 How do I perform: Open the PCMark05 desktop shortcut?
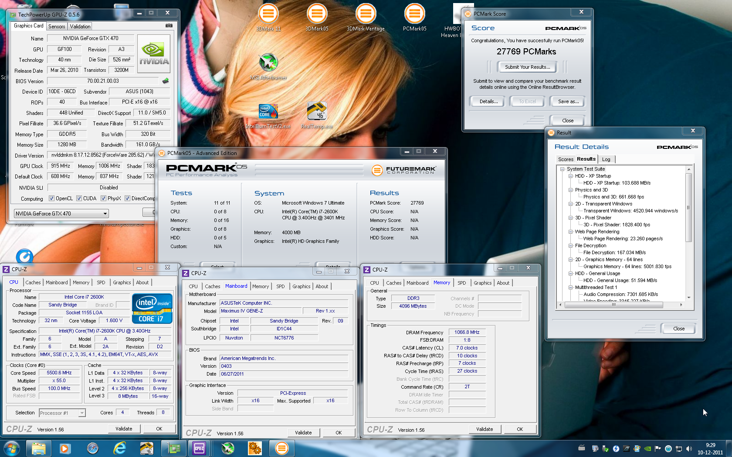tap(414, 17)
